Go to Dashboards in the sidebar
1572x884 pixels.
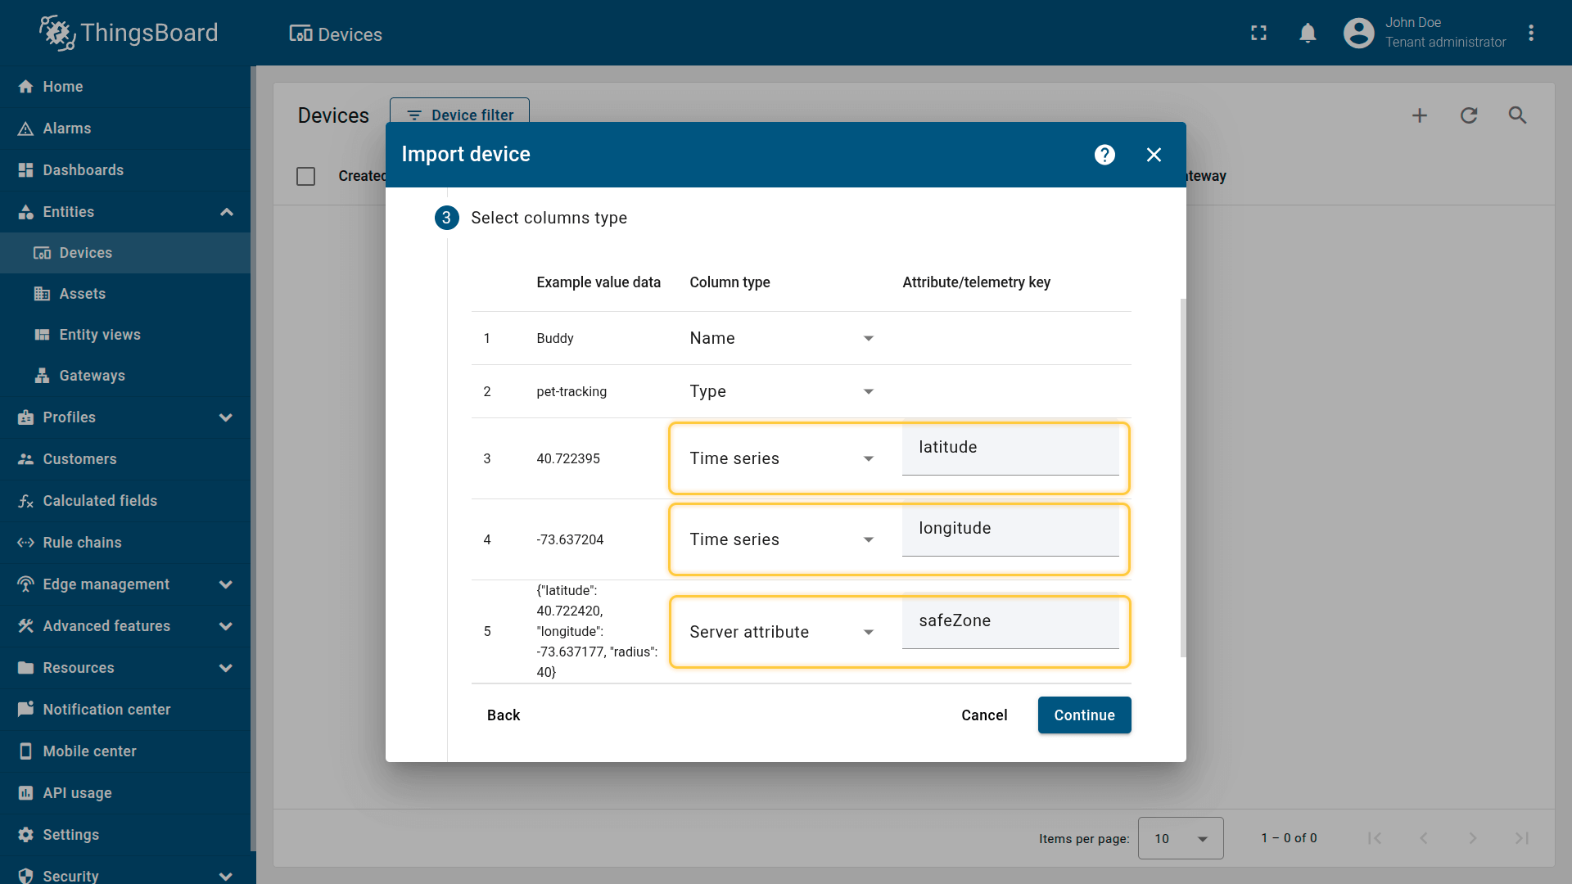point(83,170)
